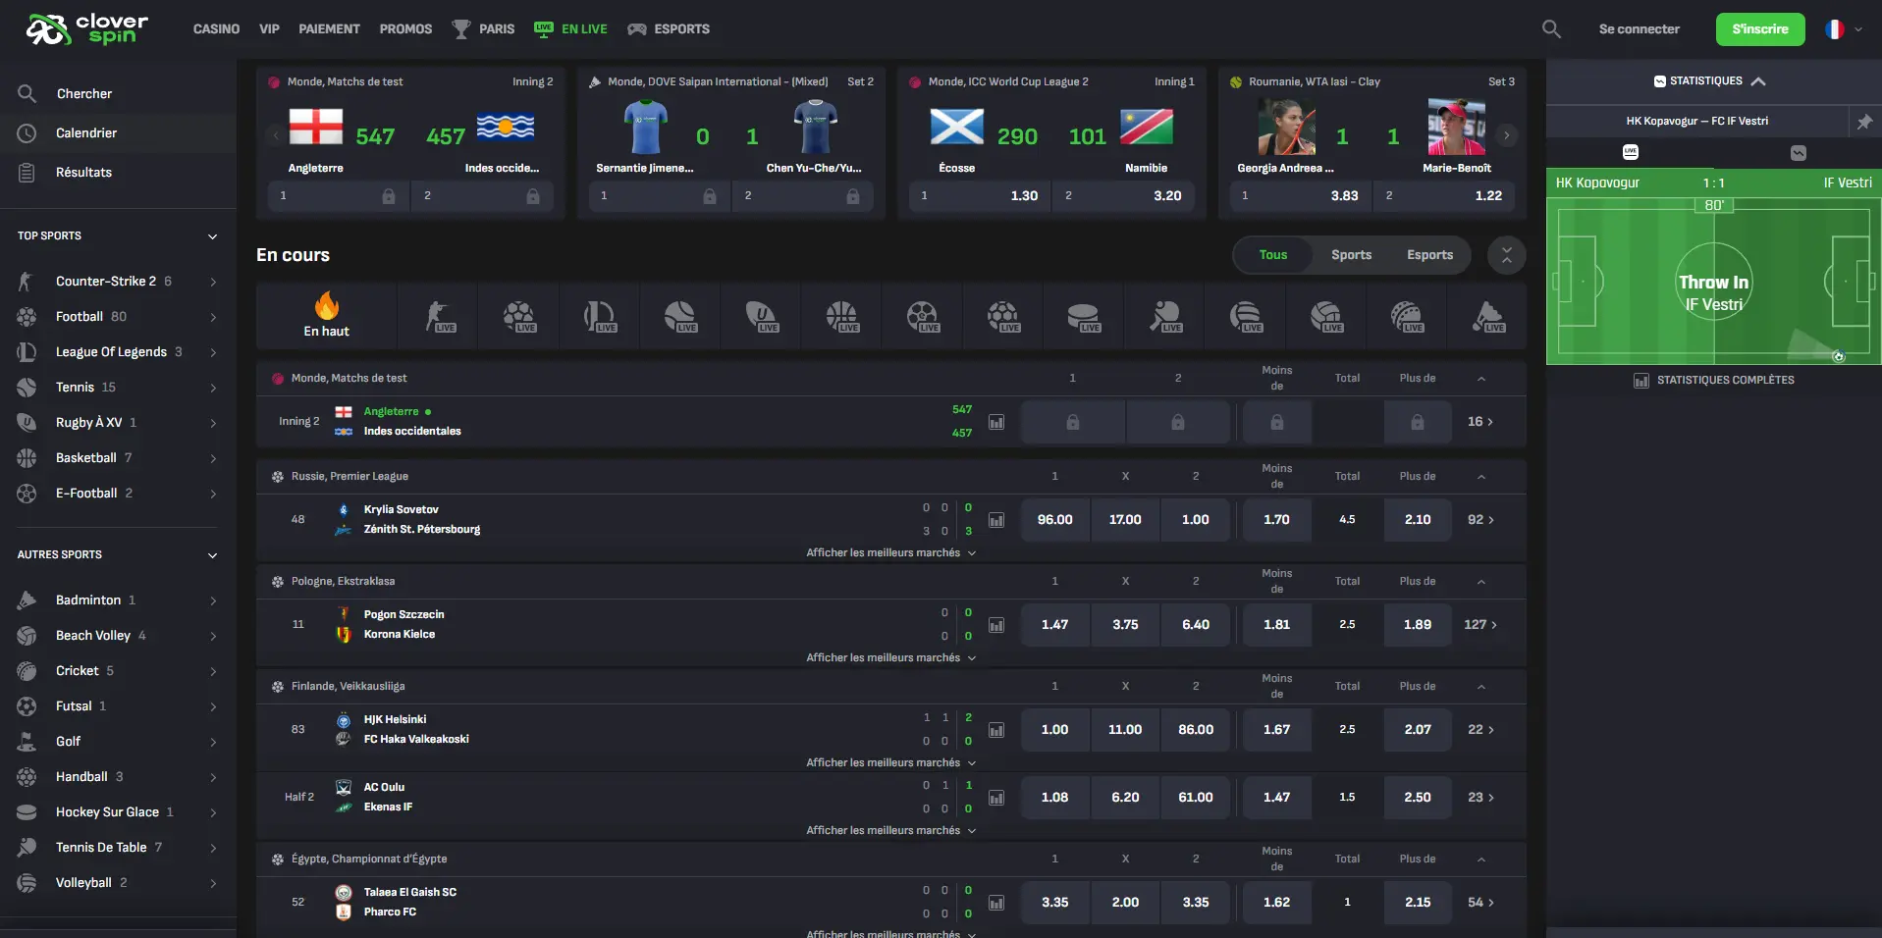This screenshot has width=1882, height=938.
Task: Open stats icon for Angleterre cricket match
Action: [996, 422]
